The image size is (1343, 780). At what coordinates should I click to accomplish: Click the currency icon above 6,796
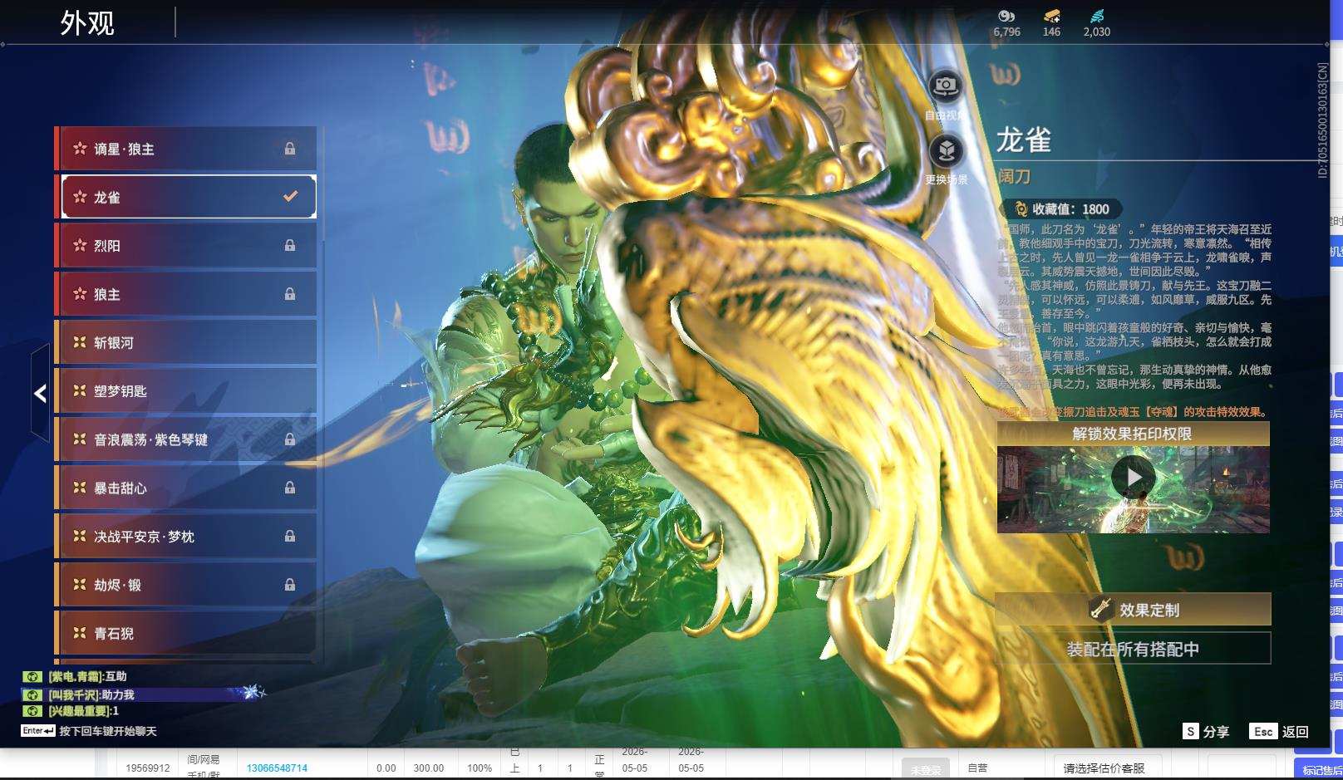(1006, 16)
